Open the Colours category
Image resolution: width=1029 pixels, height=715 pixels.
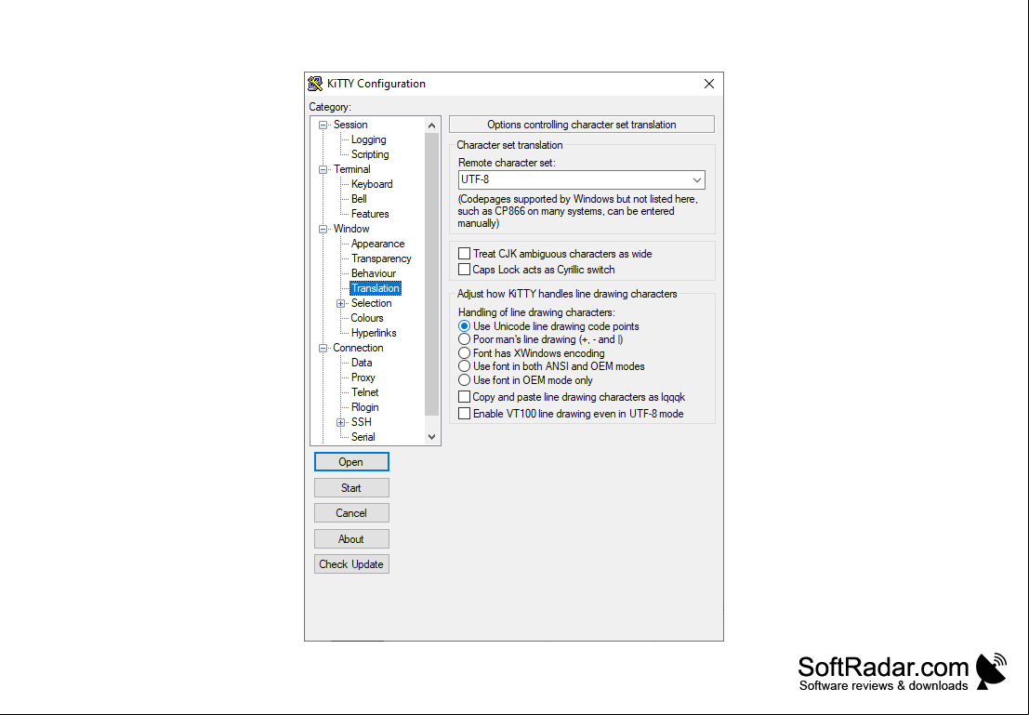[367, 318]
